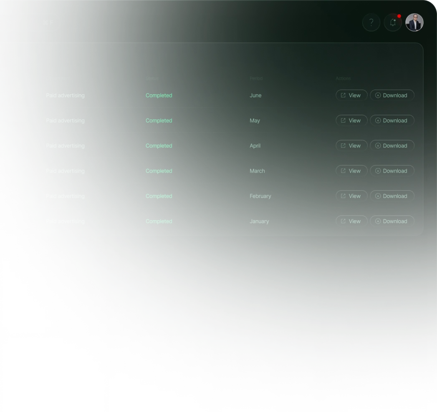Select the Completed status for January
The image size is (437, 412).
[159, 221]
